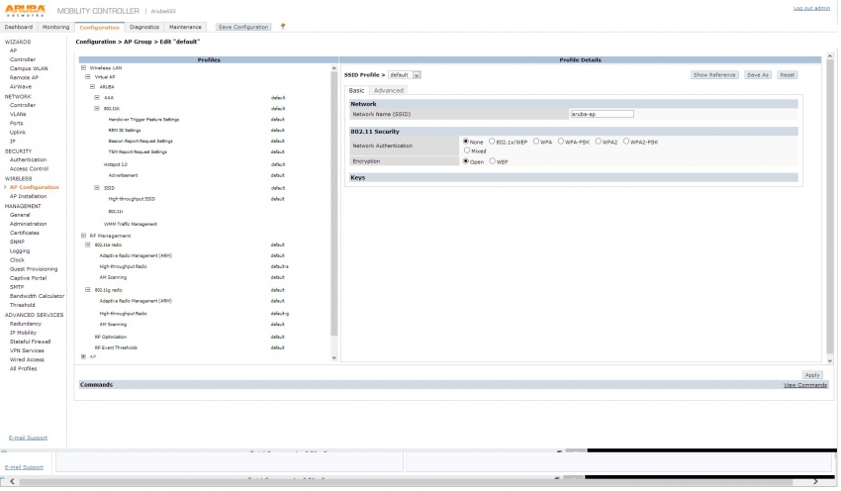
Task: Collapse the Wireless LAN tree node
Action: tap(83, 68)
